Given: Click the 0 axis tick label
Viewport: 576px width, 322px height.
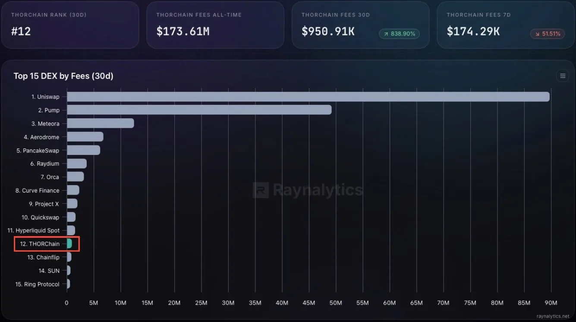Looking at the screenshot, I should tap(66, 303).
